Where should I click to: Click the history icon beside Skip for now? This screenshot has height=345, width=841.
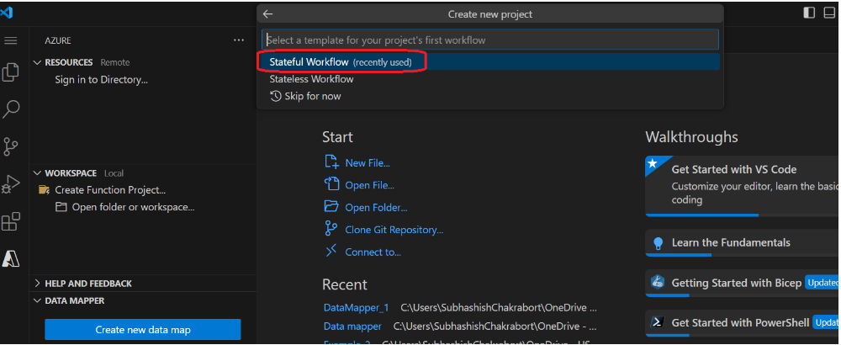(x=276, y=96)
